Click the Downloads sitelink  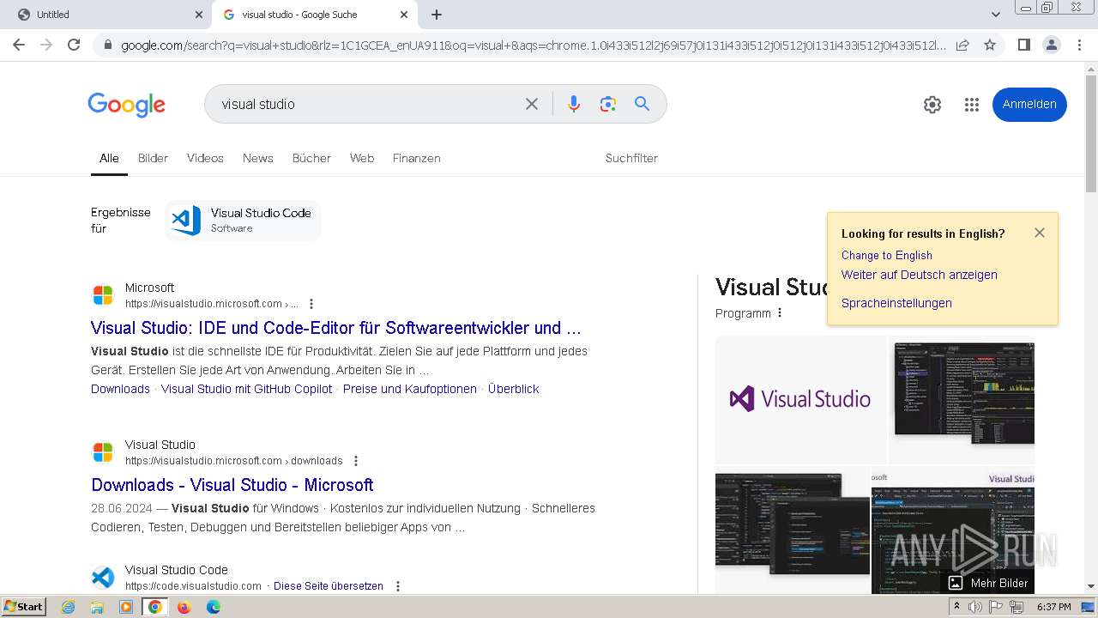click(x=120, y=389)
